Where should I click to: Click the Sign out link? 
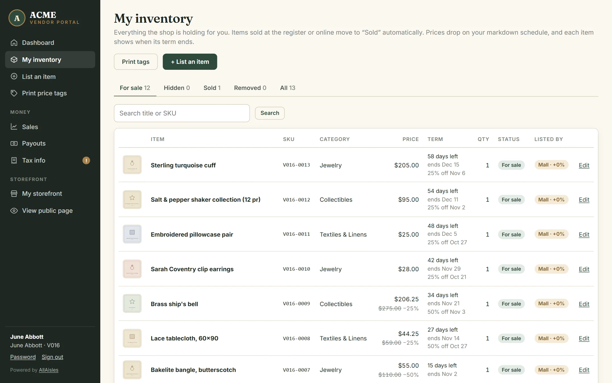coord(52,357)
